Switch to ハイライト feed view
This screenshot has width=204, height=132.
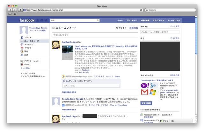[x=121, y=28]
